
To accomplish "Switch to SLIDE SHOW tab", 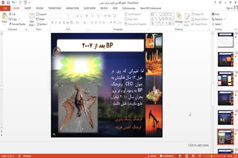I will [90, 8].
